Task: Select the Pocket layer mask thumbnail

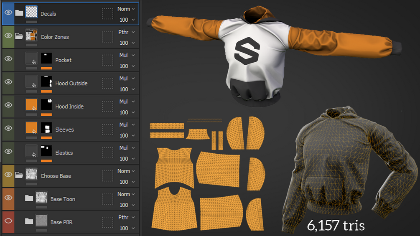Action: point(46,58)
